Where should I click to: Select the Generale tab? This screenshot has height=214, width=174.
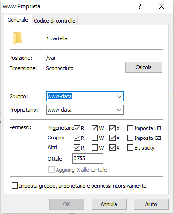coord(18,20)
